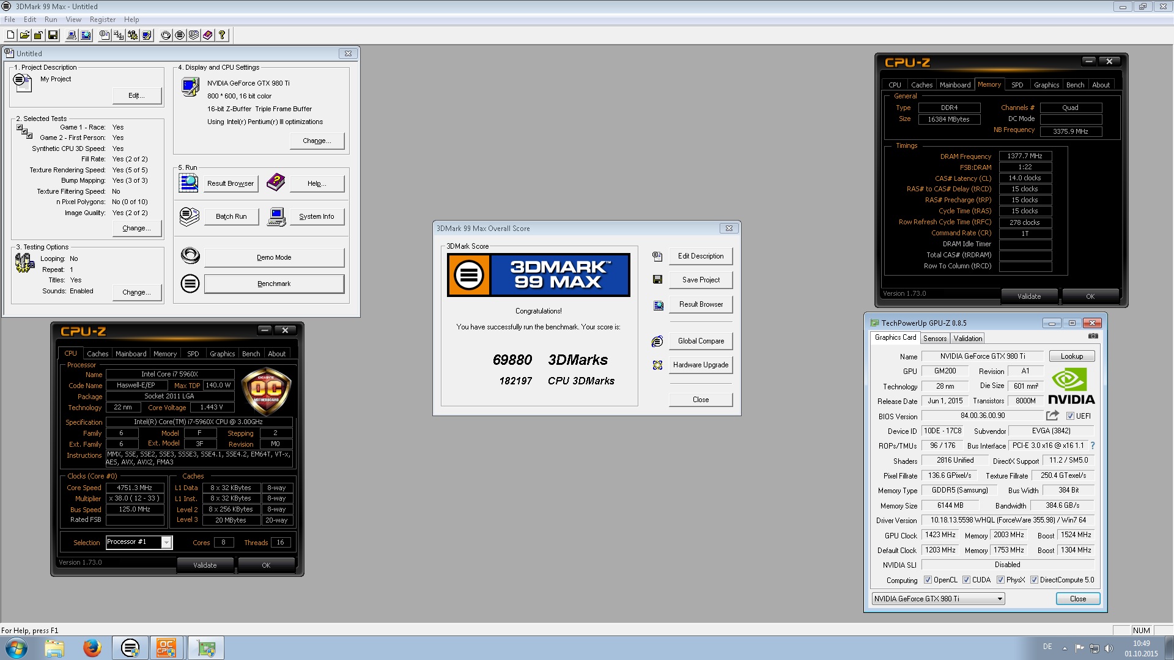This screenshot has width=1174, height=660.
Task: Click the Result Browser button in Run section
Action: point(231,183)
